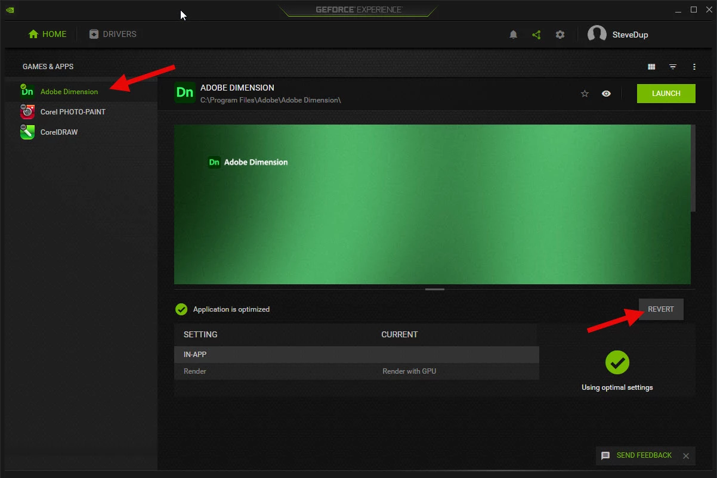This screenshot has height=478, width=717.
Task: Click the collapse handle below the banner
Action: click(x=435, y=289)
